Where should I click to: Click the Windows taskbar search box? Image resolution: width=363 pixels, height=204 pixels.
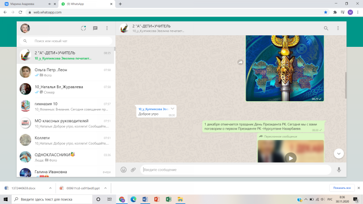[x=51, y=199]
